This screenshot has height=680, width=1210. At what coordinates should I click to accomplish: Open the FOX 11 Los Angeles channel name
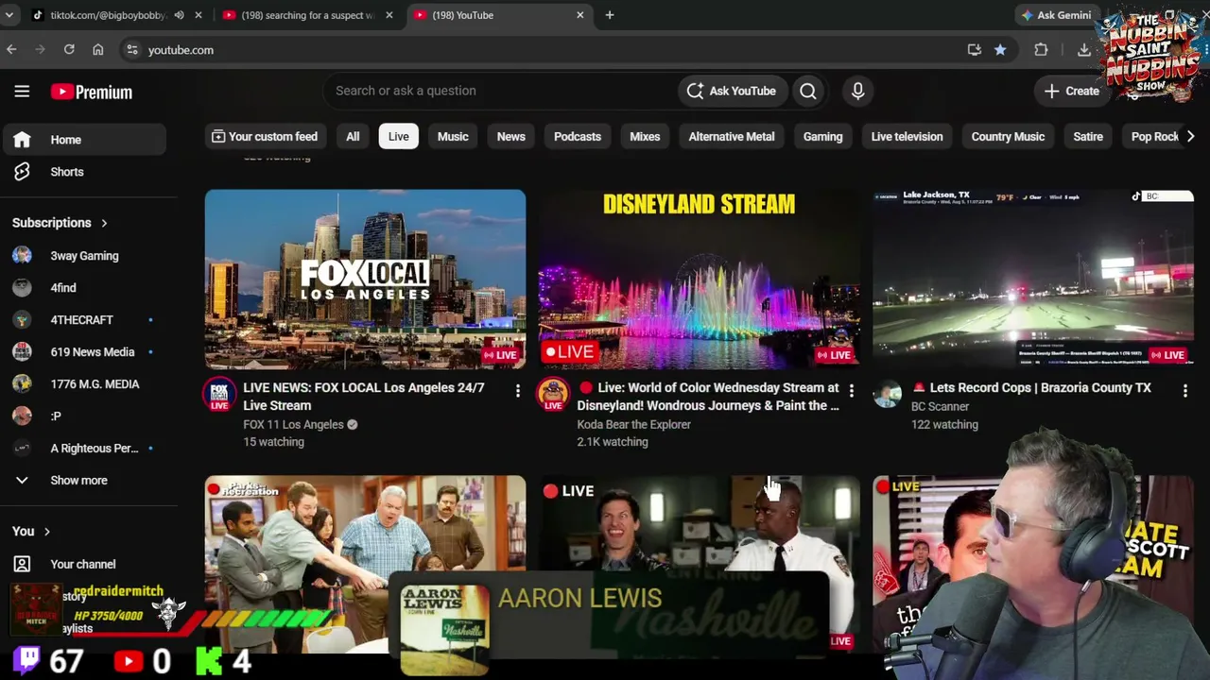pyautogui.click(x=293, y=424)
